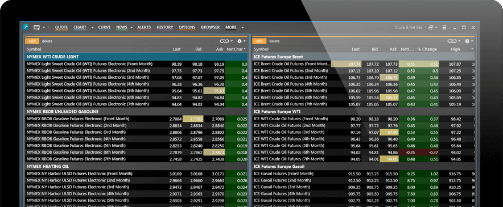Click highlighted ask 2.7873 cell
Image resolution: width=503 pixels, height=207 pixels.
(215, 153)
